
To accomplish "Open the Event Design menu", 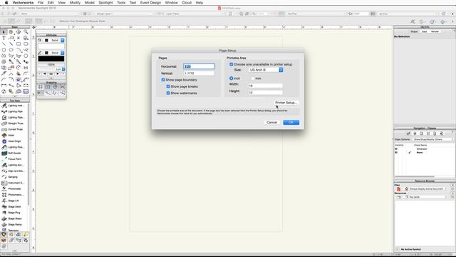I will click(150, 3).
